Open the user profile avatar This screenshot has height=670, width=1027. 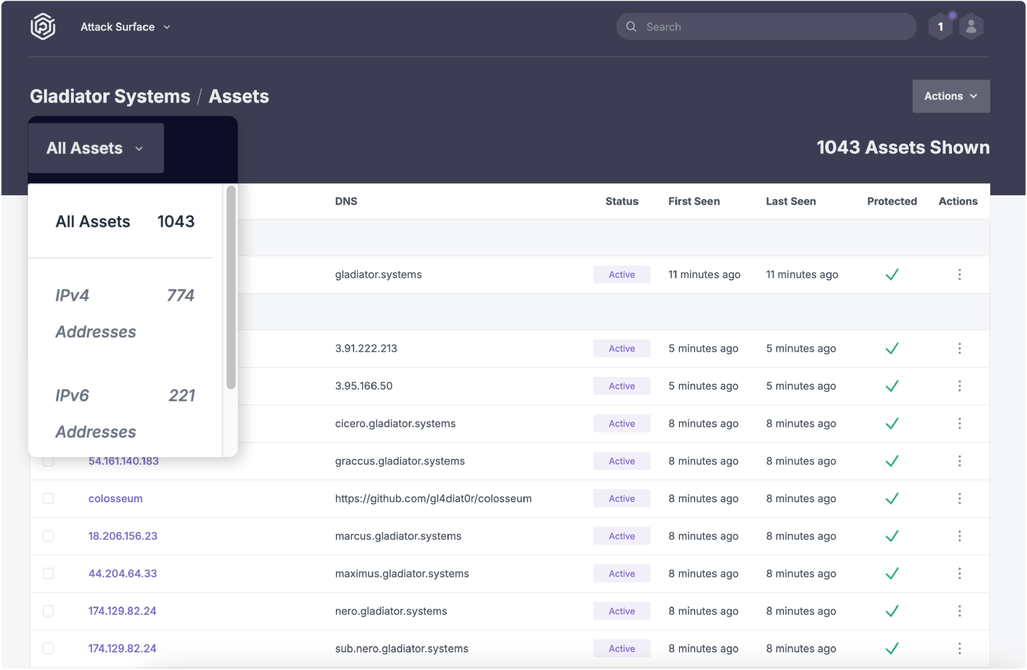click(x=971, y=27)
